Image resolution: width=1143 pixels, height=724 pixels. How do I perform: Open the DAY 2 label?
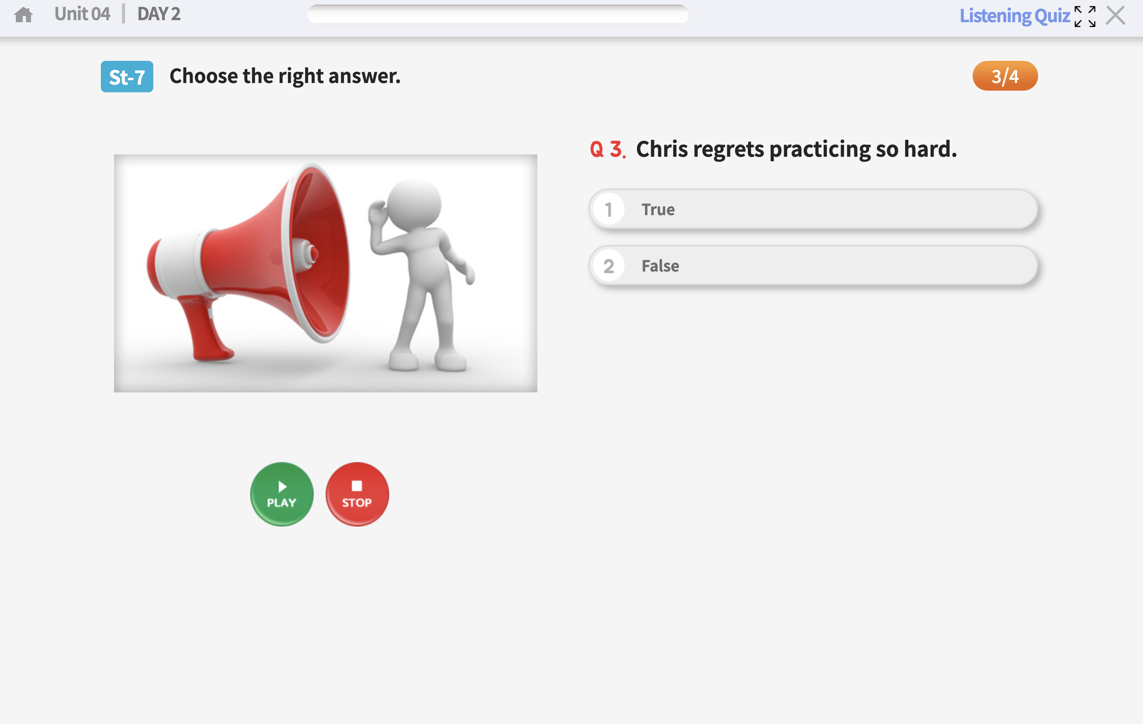[159, 14]
